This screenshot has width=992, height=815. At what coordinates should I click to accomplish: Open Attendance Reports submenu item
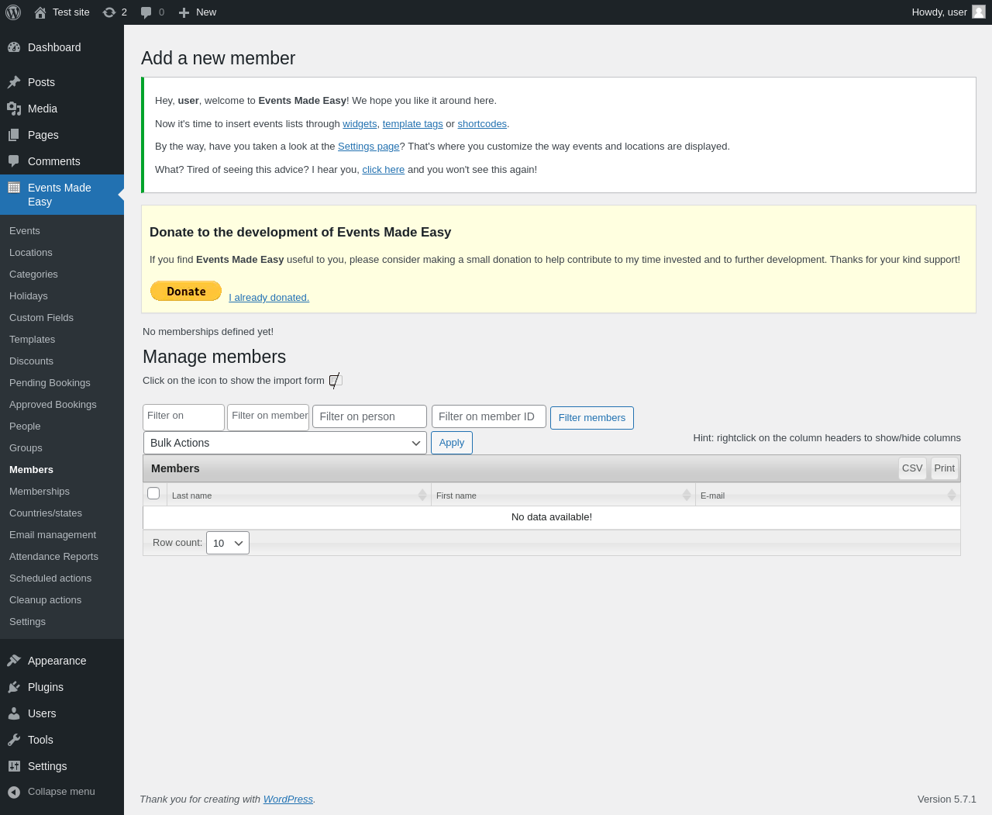[x=53, y=557]
